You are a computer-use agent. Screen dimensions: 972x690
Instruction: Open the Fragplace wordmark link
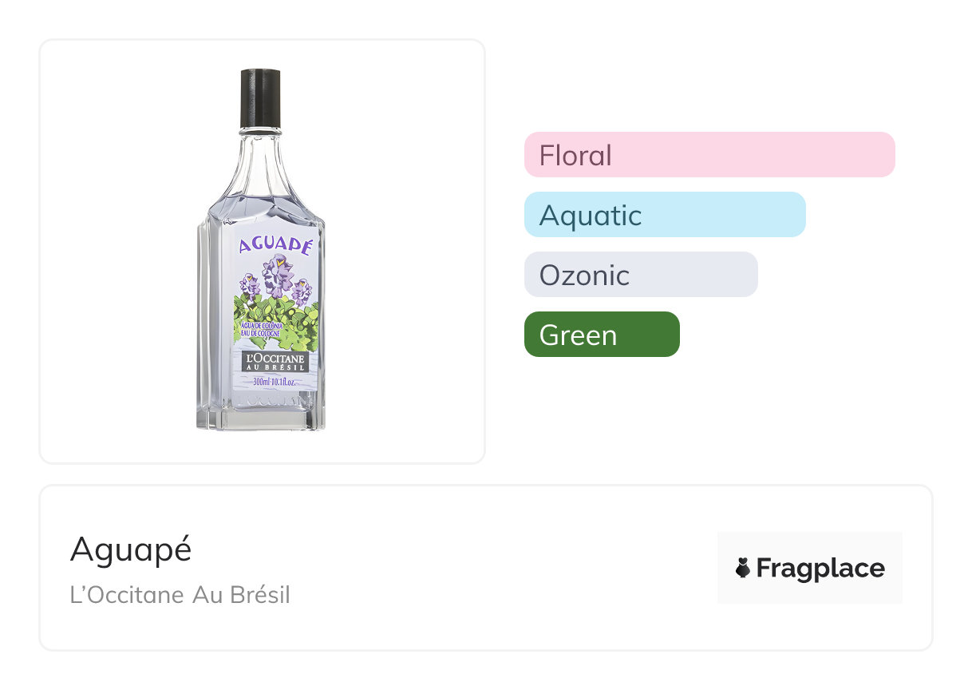820,568
